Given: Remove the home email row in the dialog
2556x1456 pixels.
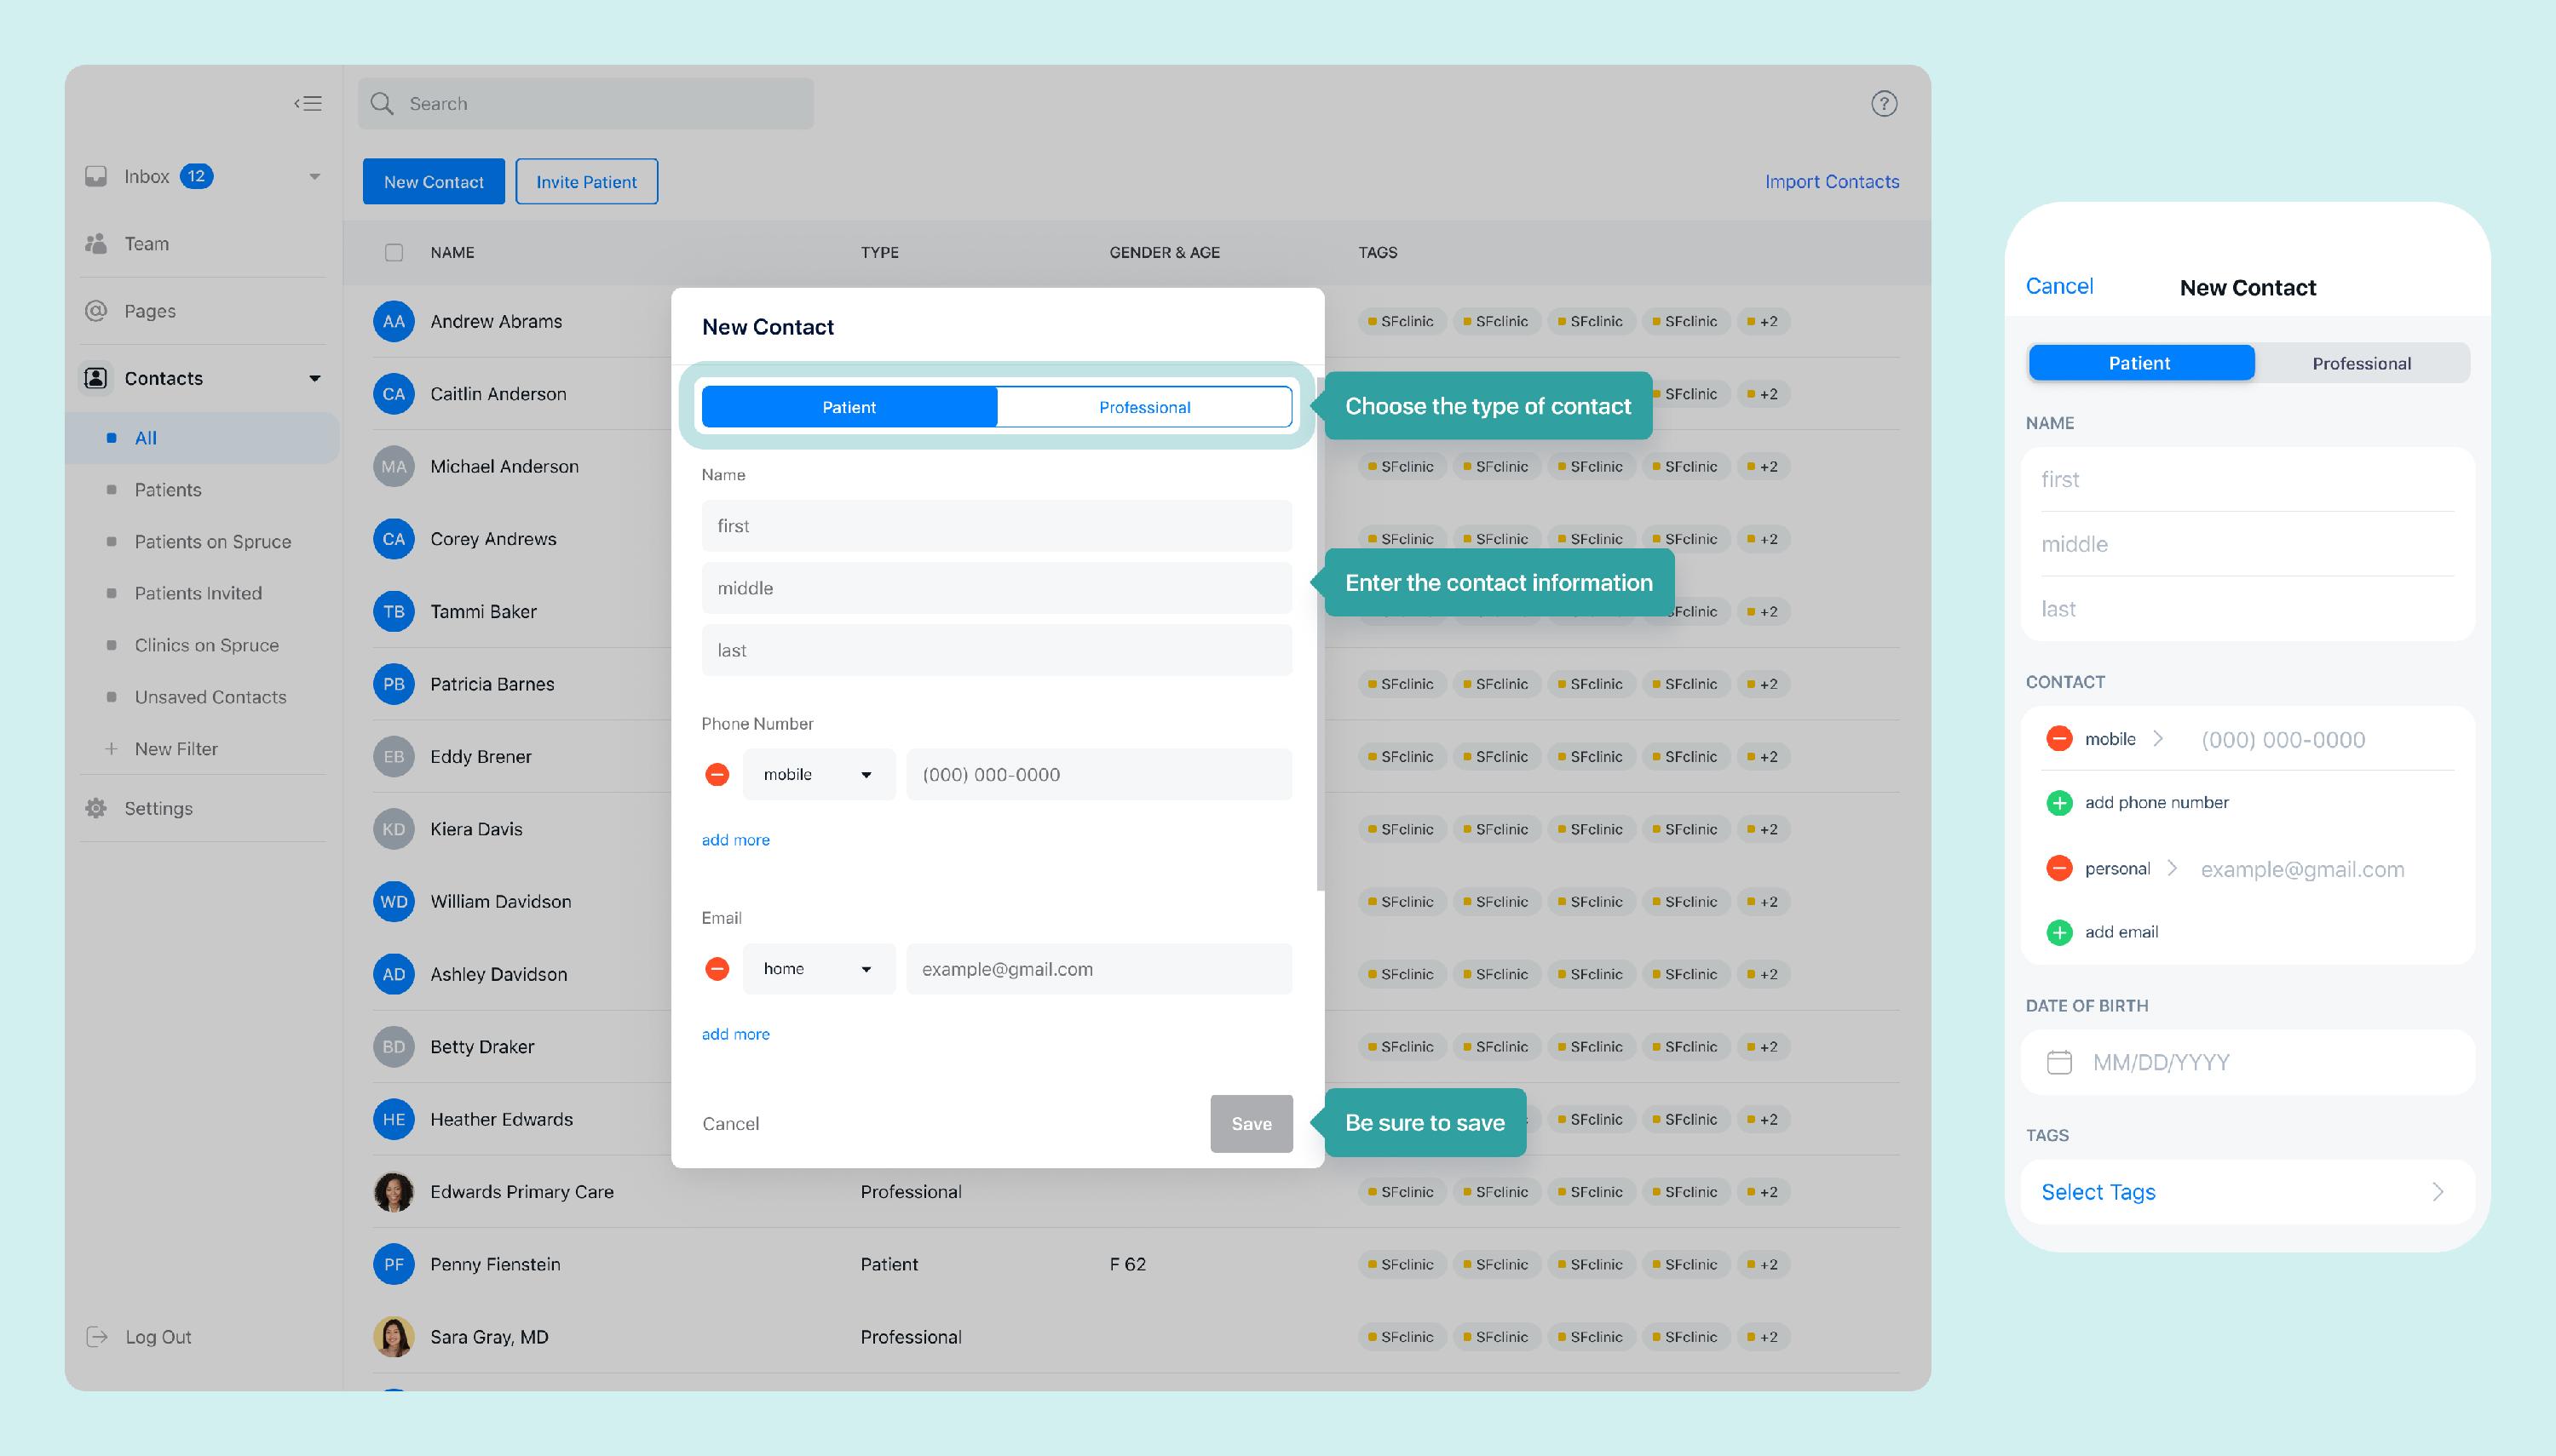Looking at the screenshot, I should click(x=717, y=968).
